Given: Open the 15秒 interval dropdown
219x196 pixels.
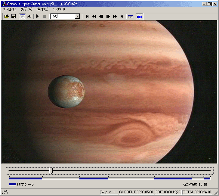Looking at the screenshot, I should [77, 16].
